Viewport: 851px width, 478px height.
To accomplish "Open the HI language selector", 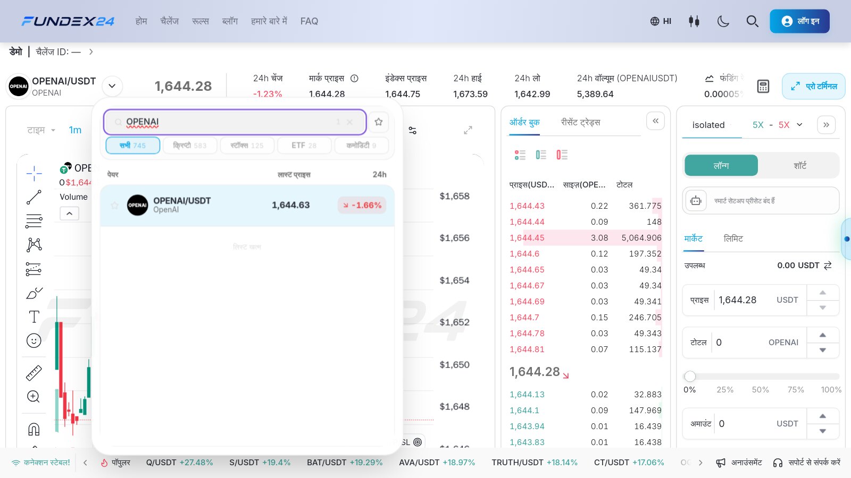I will point(661,21).
